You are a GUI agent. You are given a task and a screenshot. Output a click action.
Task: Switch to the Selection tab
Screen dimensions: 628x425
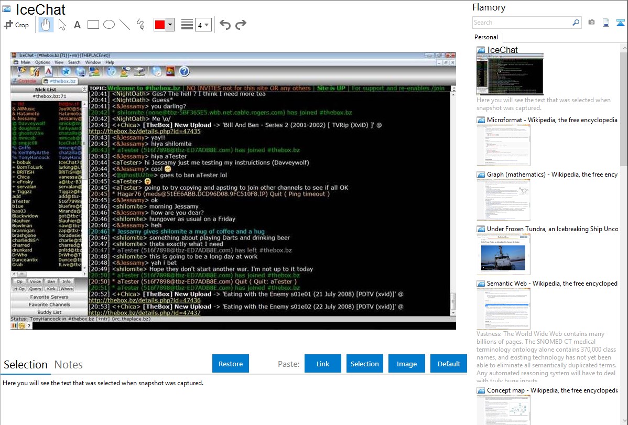pyautogui.click(x=26, y=365)
